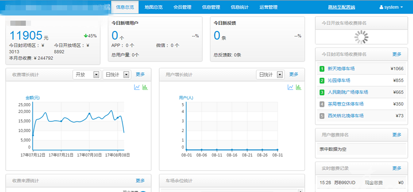Click the 17年07月30日 data point on the fee chart

(x=89, y=114)
